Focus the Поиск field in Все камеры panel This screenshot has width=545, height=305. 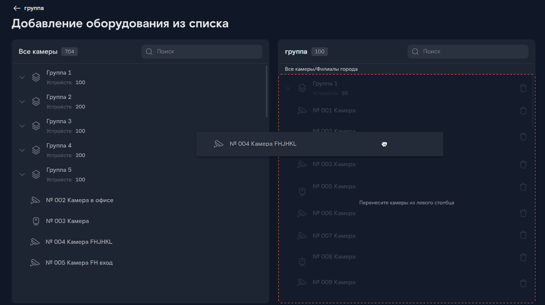[202, 52]
